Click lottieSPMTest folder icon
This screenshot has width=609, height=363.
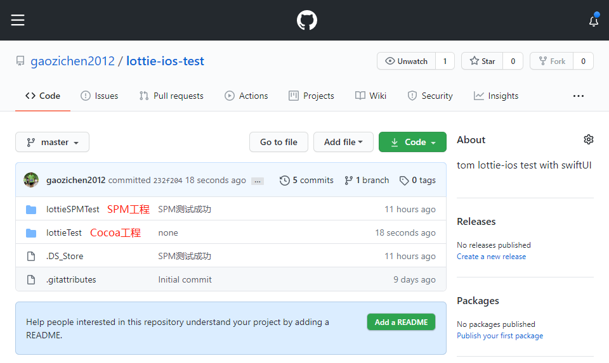(x=31, y=210)
